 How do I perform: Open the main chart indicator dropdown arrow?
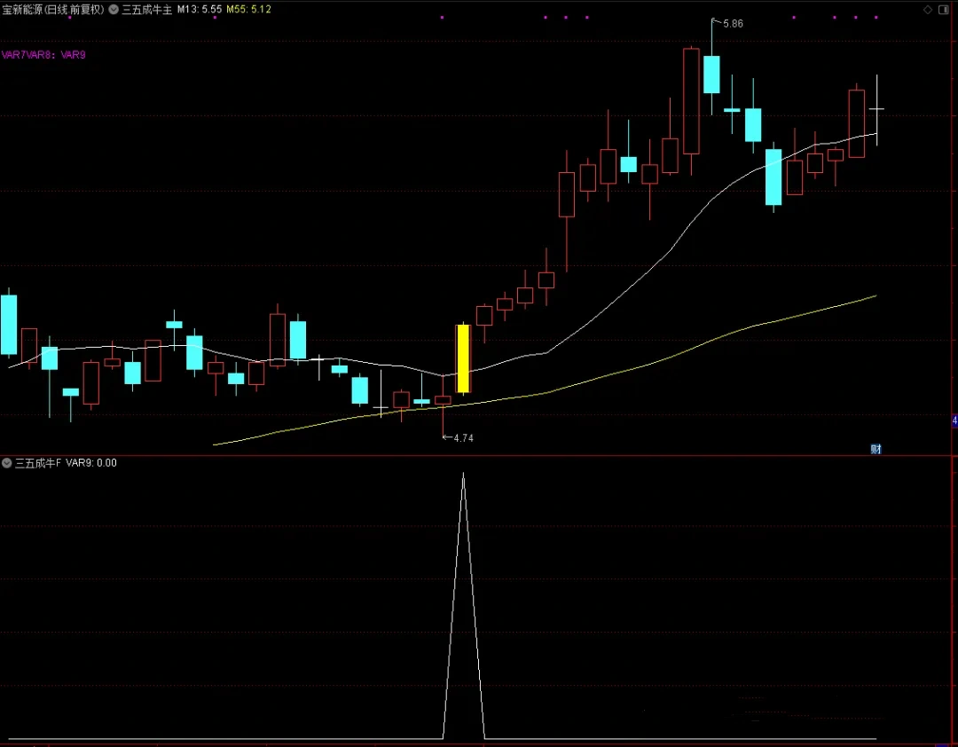pyautogui.click(x=114, y=10)
